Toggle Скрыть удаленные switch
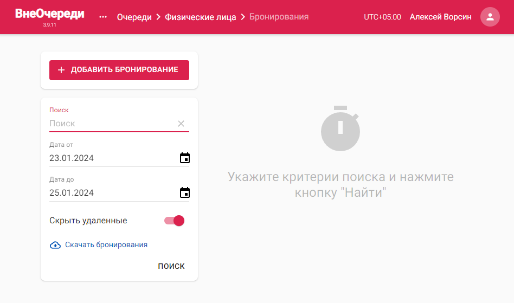This screenshot has width=514, height=303. (x=175, y=221)
